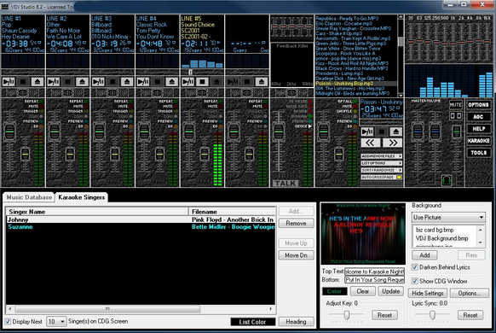Click the Clear text button

click(363, 291)
